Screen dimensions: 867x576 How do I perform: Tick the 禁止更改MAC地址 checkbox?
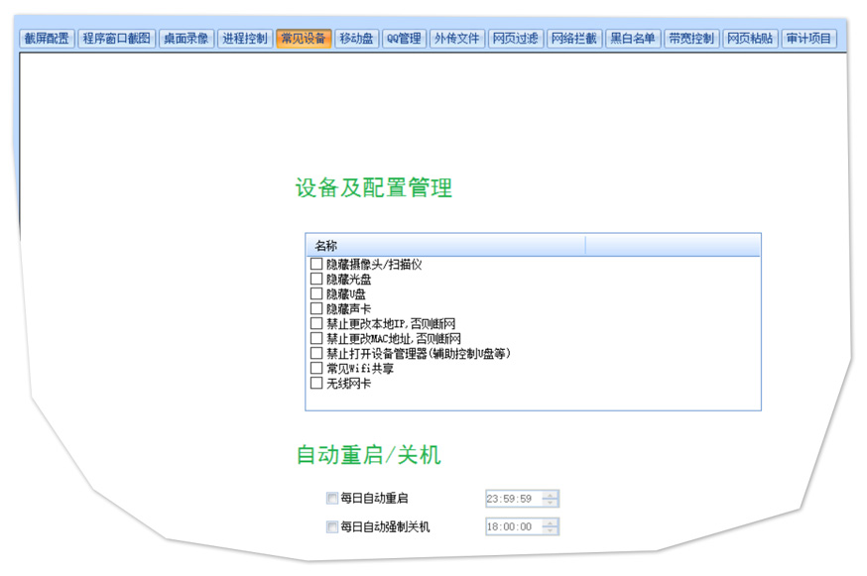[x=316, y=339]
